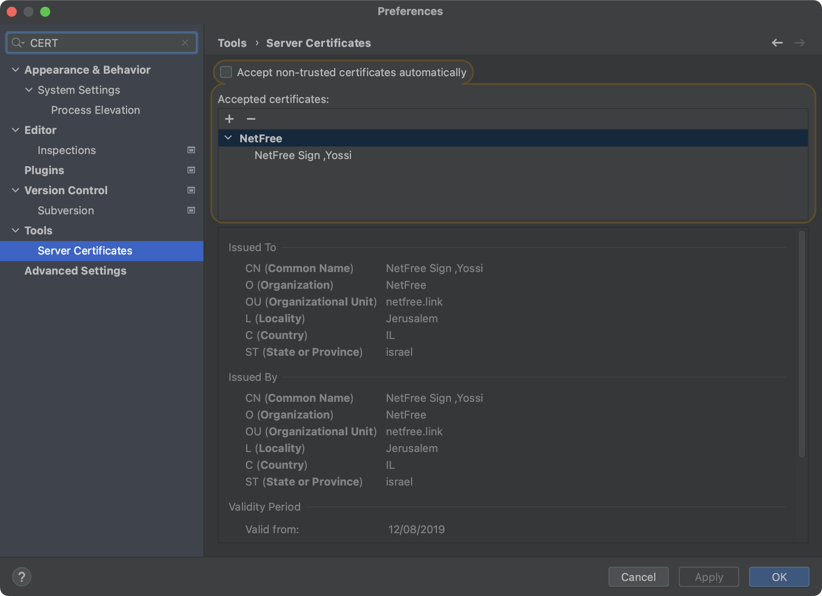Viewport: 822px width, 596px height.
Task: Click the Server Certificates breadcrumb title
Action: point(319,43)
